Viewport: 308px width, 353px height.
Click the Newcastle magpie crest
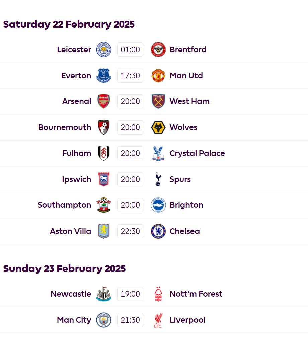coord(104,294)
